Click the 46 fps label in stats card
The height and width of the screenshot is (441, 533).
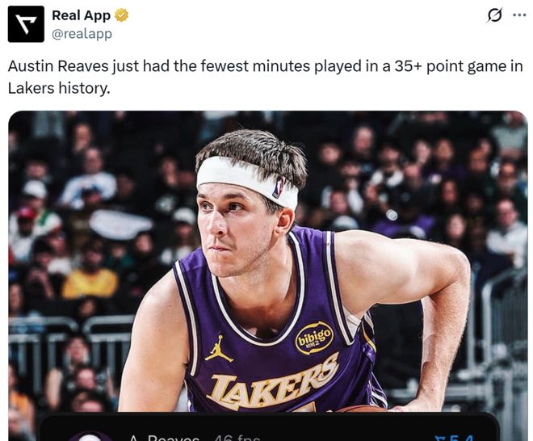pos(237,436)
